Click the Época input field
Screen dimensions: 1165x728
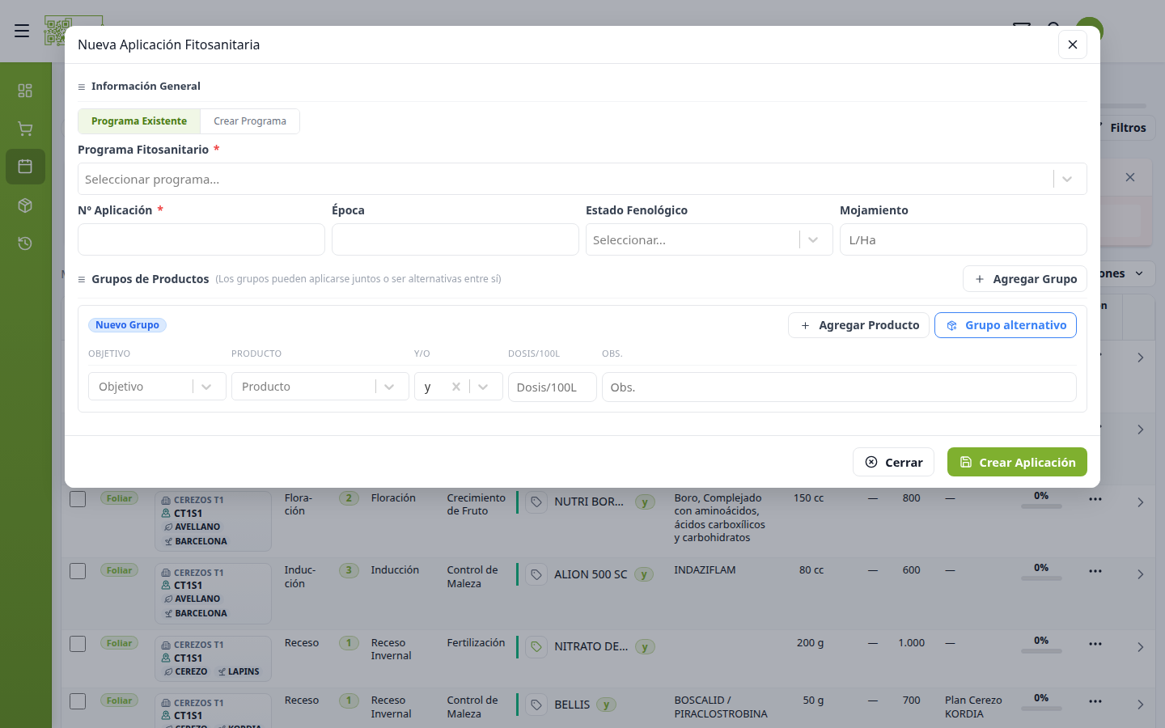click(x=455, y=239)
